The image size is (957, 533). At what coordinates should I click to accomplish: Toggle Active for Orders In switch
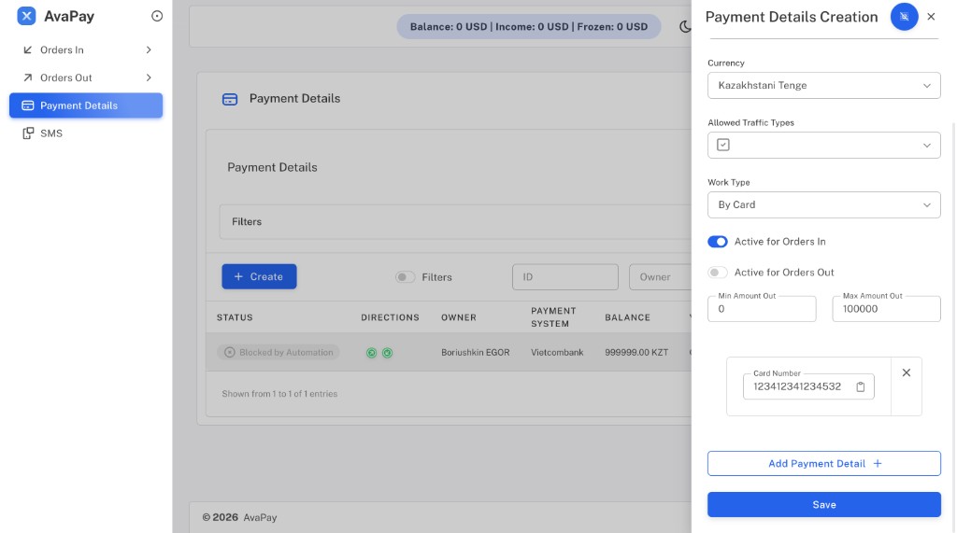718,242
